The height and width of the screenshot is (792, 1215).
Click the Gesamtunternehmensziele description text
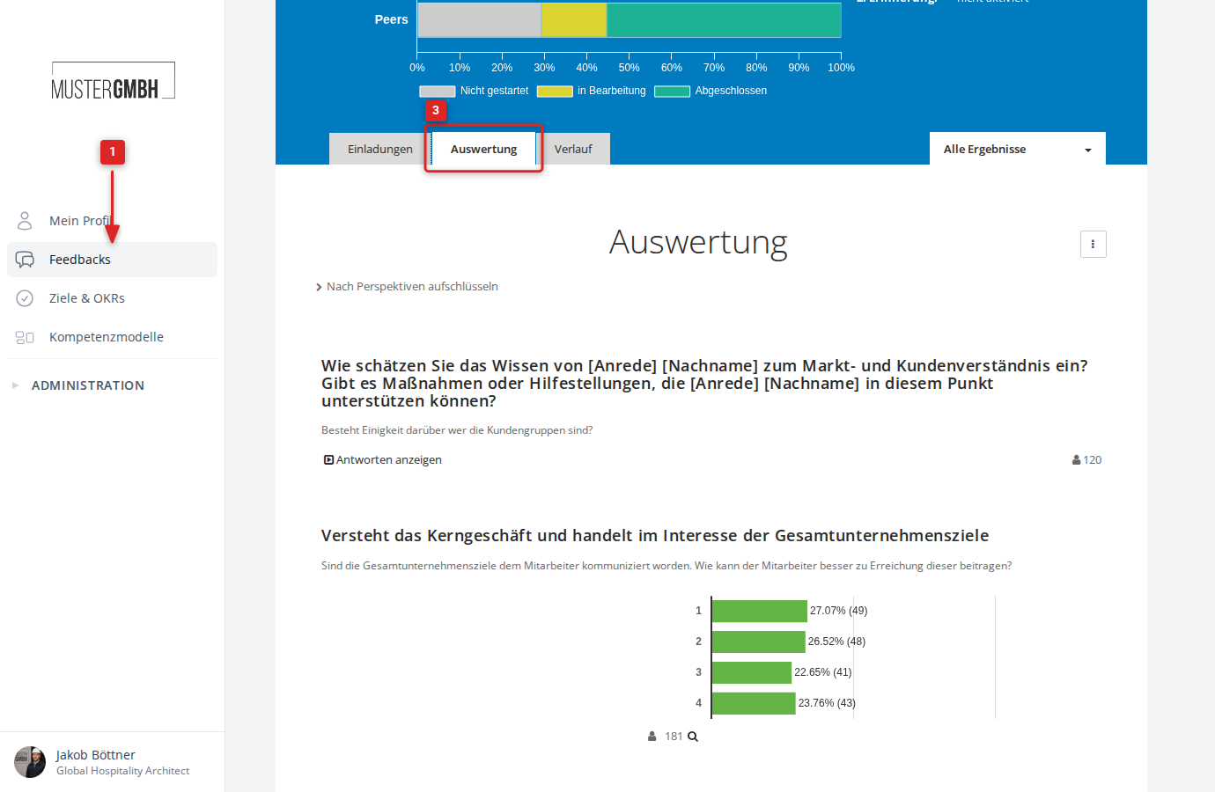point(666,566)
